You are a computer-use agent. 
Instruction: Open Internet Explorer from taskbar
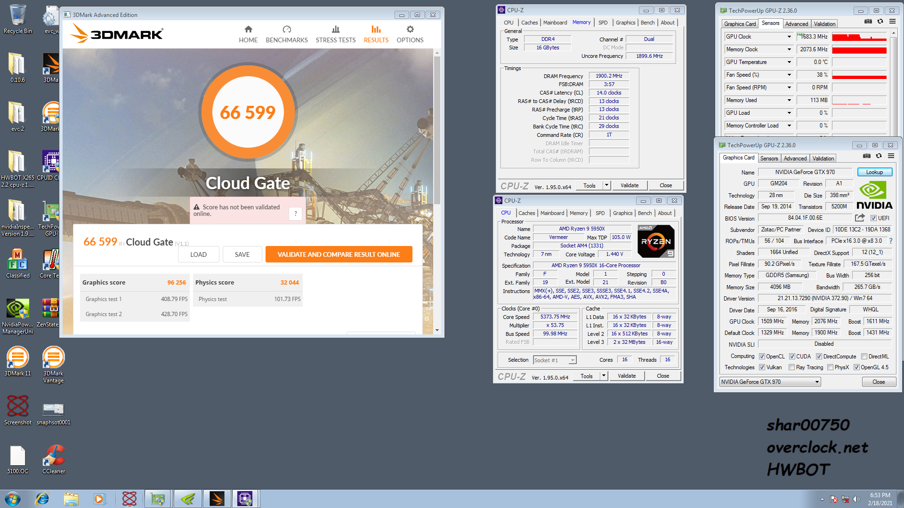coord(42,499)
